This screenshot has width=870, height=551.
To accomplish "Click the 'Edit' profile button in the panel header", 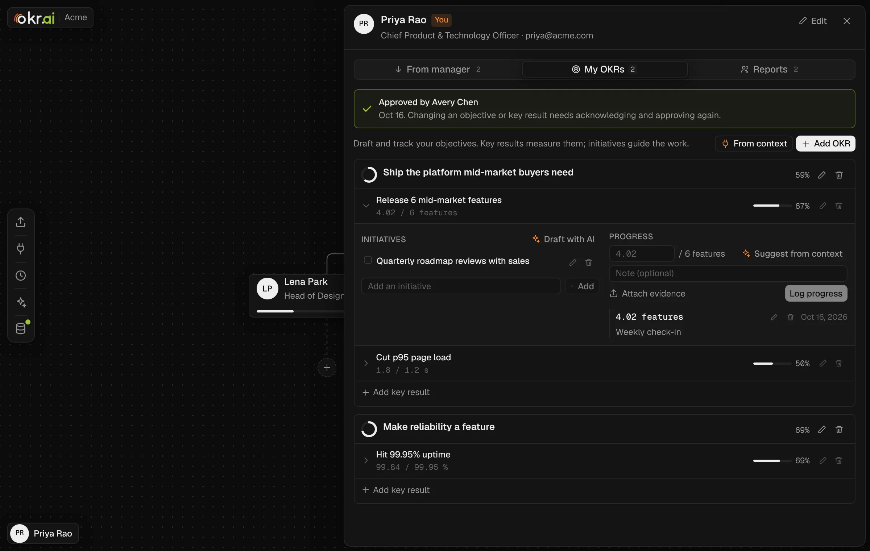I will pyautogui.click(x=813, y=21).
